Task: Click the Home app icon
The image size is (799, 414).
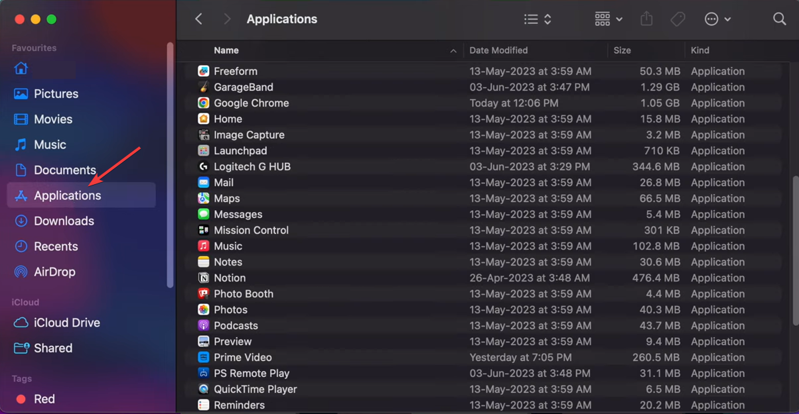Action: tap(204, 119)
